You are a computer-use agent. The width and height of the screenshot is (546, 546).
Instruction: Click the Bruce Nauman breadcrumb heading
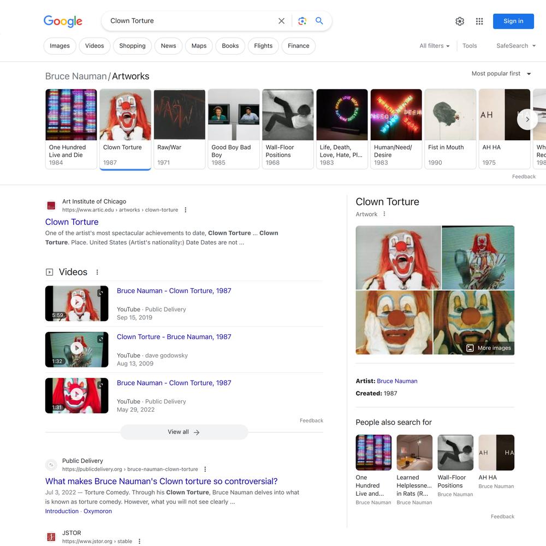click(x=76, y=76)
